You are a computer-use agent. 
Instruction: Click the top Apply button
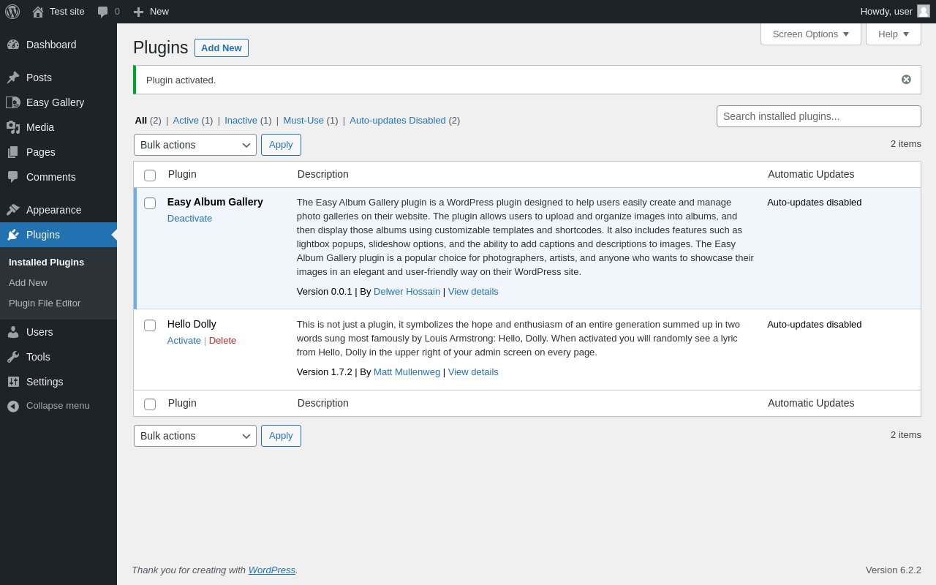click(281, 145)
